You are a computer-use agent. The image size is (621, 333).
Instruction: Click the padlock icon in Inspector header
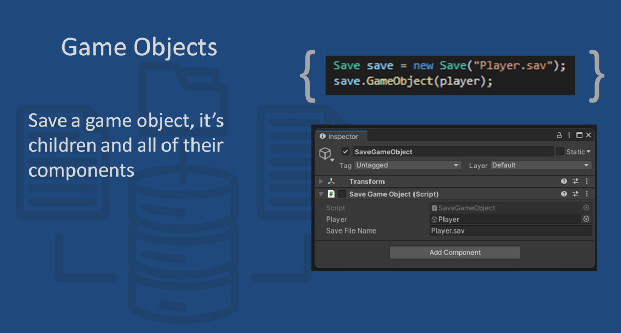[x=558, y=135]
